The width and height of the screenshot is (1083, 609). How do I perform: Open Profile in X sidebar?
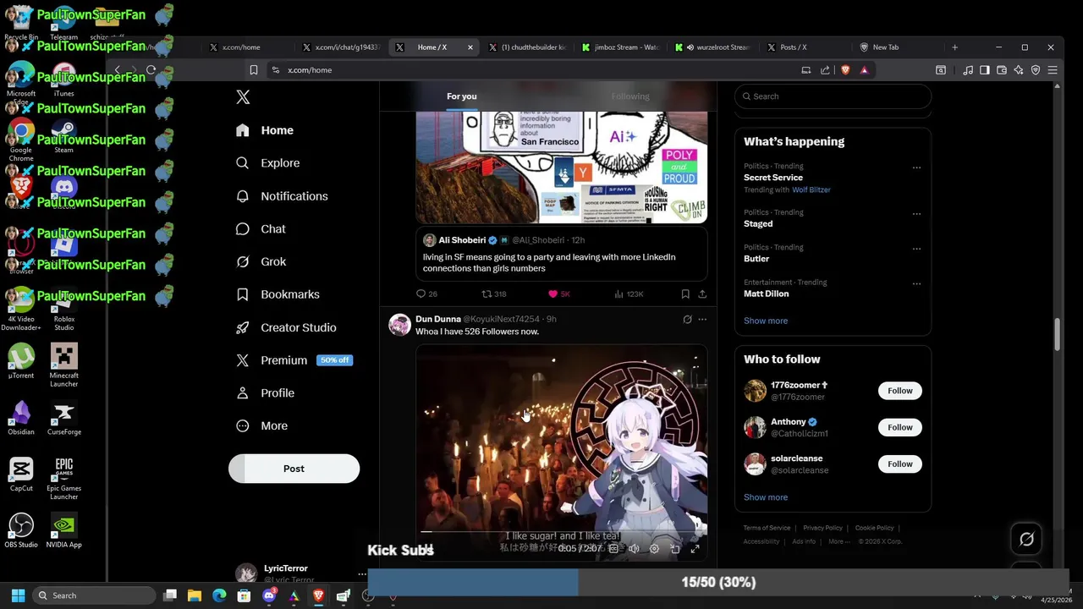click(x=265, y=393)
